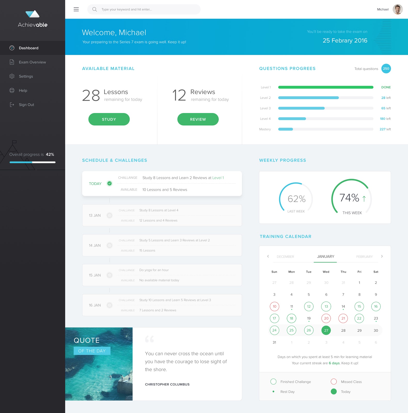Click the Level 2 progress bar

pyautogui.click(x=326, y=98)
